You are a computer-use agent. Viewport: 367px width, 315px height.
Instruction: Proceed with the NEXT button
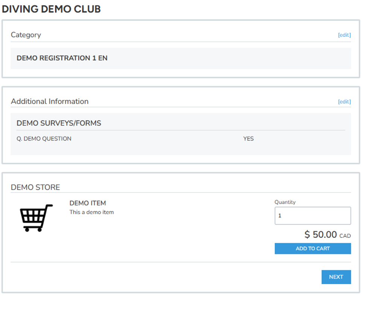[336, 277]
